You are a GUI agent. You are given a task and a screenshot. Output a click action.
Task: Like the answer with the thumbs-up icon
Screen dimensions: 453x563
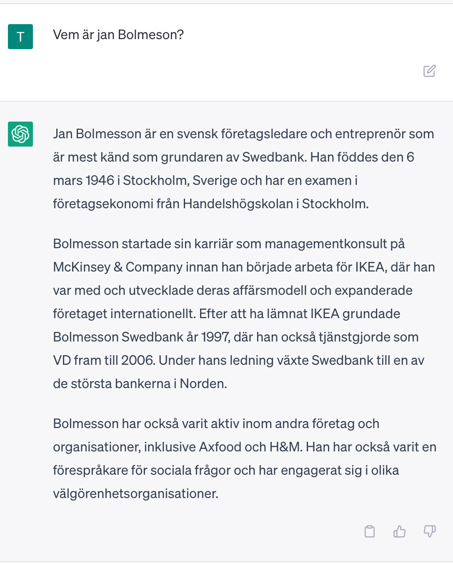tap(399, 531)
